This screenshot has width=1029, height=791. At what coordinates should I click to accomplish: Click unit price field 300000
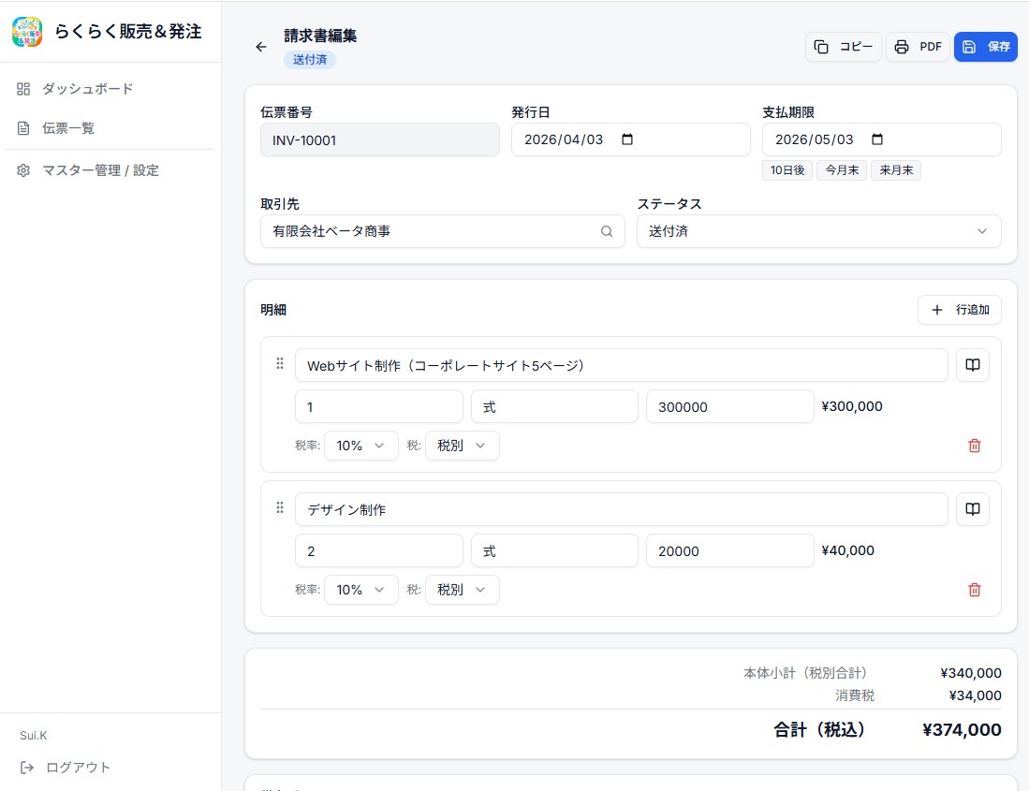[729, 406]
